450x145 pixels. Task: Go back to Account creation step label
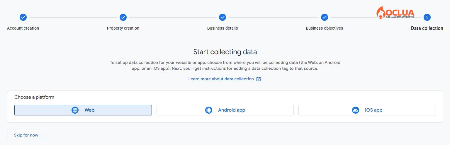coord(23,28)
